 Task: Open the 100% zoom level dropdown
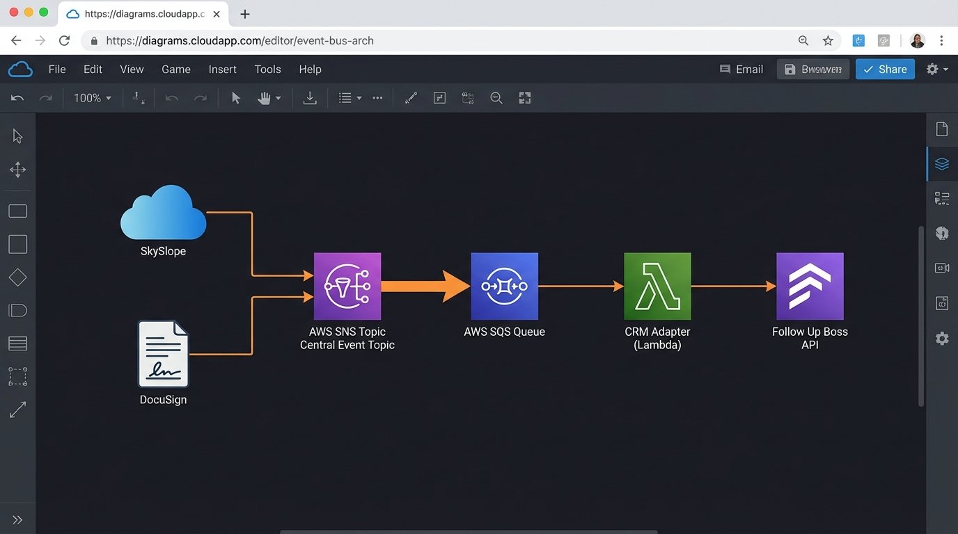(x=93, y=98)
